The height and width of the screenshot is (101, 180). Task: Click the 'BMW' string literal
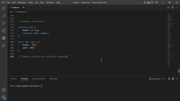34,45
